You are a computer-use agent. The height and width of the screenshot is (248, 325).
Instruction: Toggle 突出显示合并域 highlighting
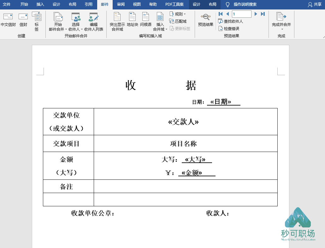click(x=117, y=21)
